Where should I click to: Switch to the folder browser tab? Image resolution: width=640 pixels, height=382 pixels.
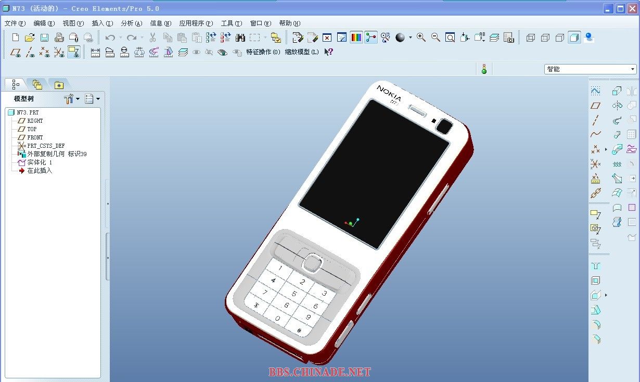[x=37, y=84]
